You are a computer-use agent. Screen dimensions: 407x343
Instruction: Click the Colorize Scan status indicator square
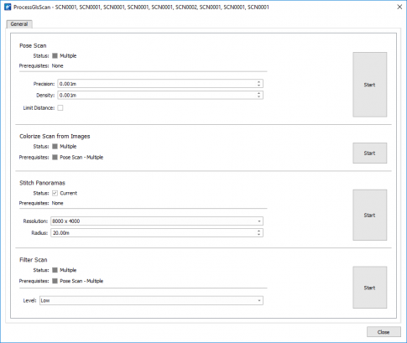tap(55, 147)
